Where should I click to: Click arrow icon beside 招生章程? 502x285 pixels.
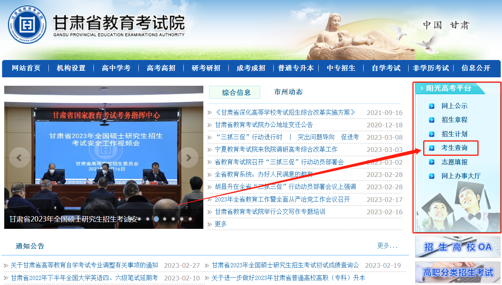pos(432,120)
